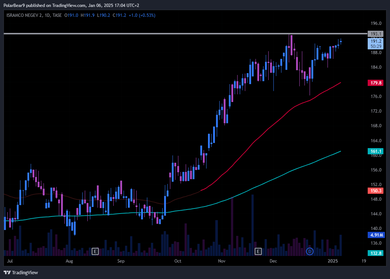
Task: Click the 2025 label on time axis
Action: click(x=333, y=261)
